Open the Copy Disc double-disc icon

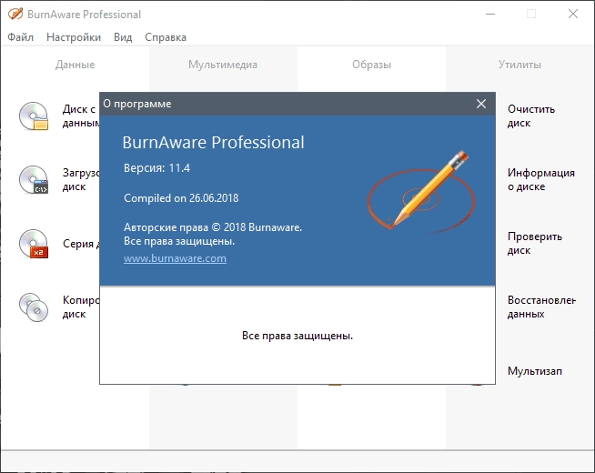pos(34,307)
